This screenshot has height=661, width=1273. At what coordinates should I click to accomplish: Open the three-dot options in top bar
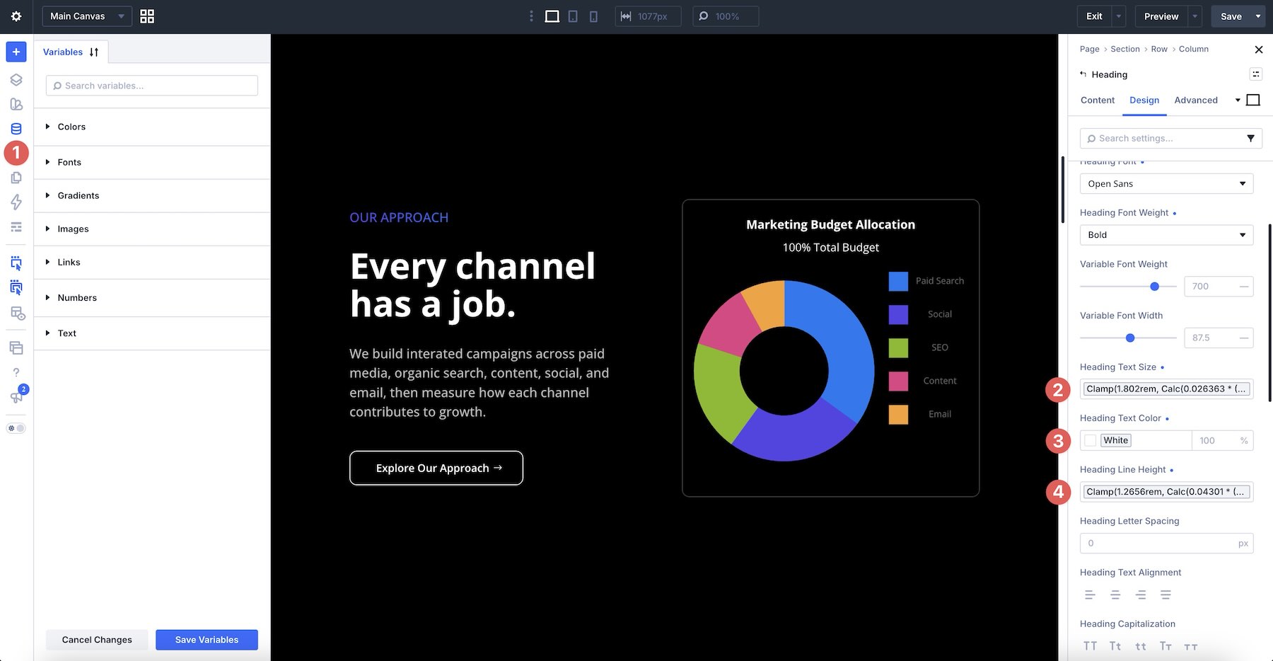click(x=531, y=16)
